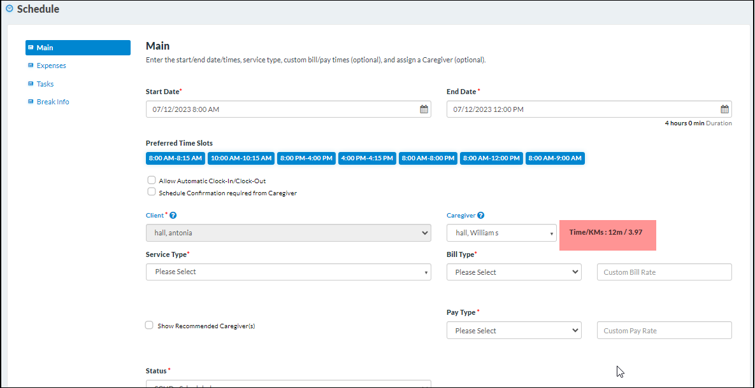This screenshot has height=388, width=755.
Task: Open the Caregiver selection dropdown
Action: [x=501, y=233]
